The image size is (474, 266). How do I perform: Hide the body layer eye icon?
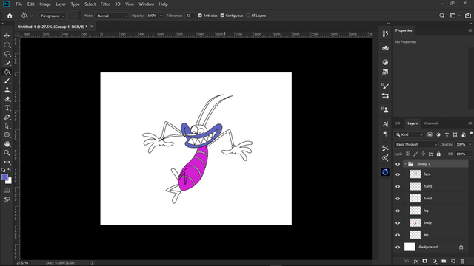(398, 223)
